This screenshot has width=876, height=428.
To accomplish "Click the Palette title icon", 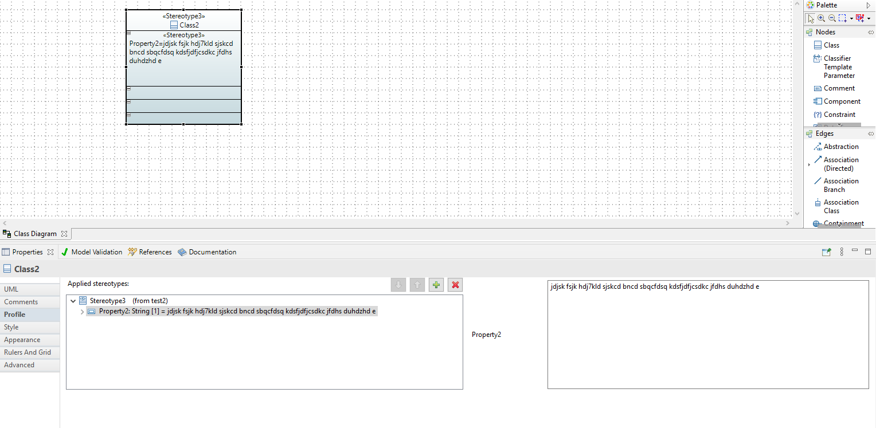I will (x=810, y=5).
